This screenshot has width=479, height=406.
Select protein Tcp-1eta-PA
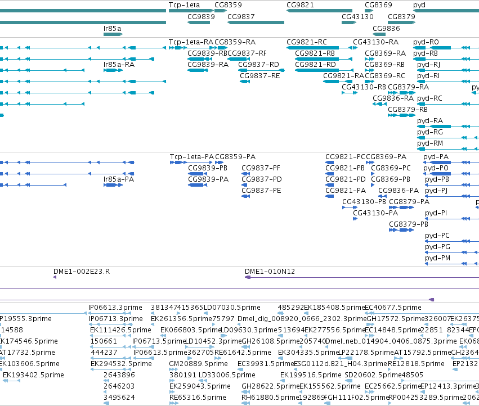tap(192, 156)
